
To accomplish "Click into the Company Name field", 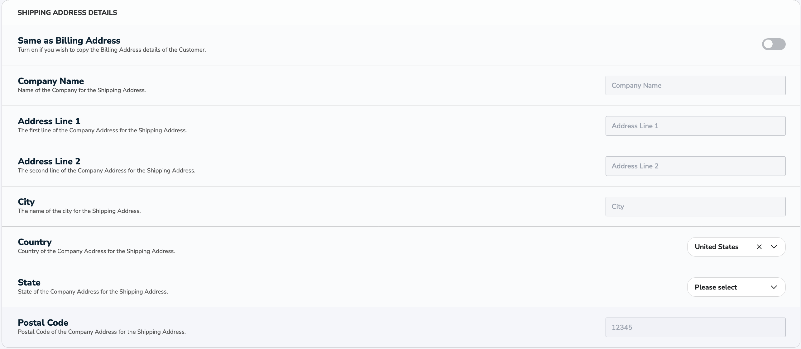I will coord(695,85).
